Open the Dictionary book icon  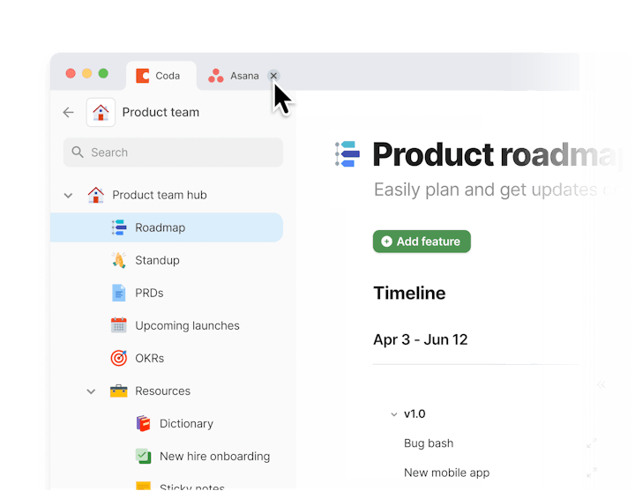click(143, 423)
